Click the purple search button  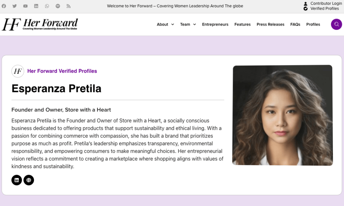(336, 24)
